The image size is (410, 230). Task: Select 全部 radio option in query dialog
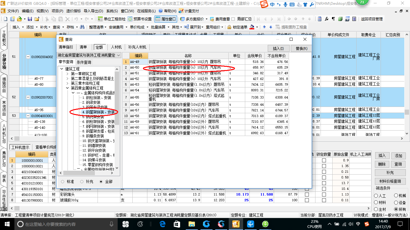(x=101, y=181)
